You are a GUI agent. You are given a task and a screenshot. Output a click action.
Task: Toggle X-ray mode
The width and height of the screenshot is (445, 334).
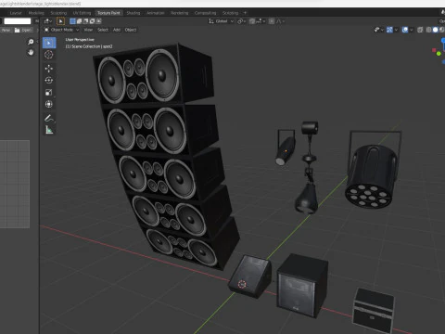tap(420, 30)
